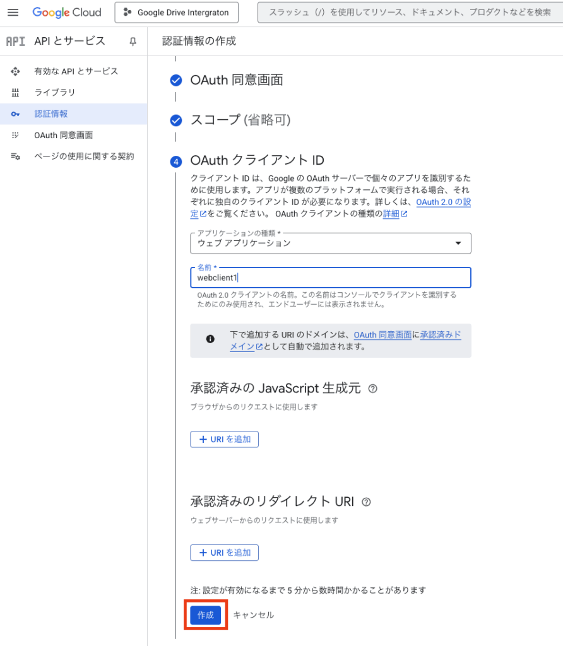Open the Google Drive Intergraton project selector
Screen dimensions: 563x646
tap(176, 13)
